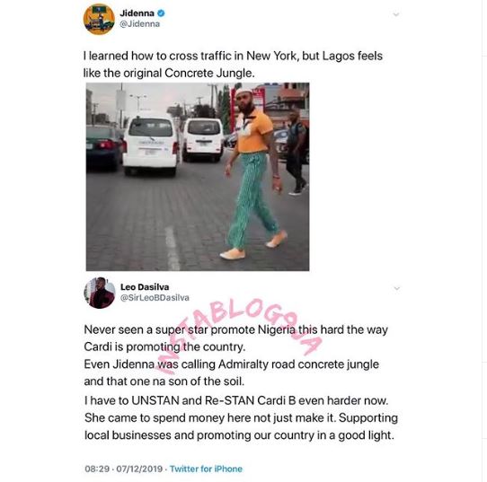Click the pink INSTABLOG9JA watermark

[241, 337]
